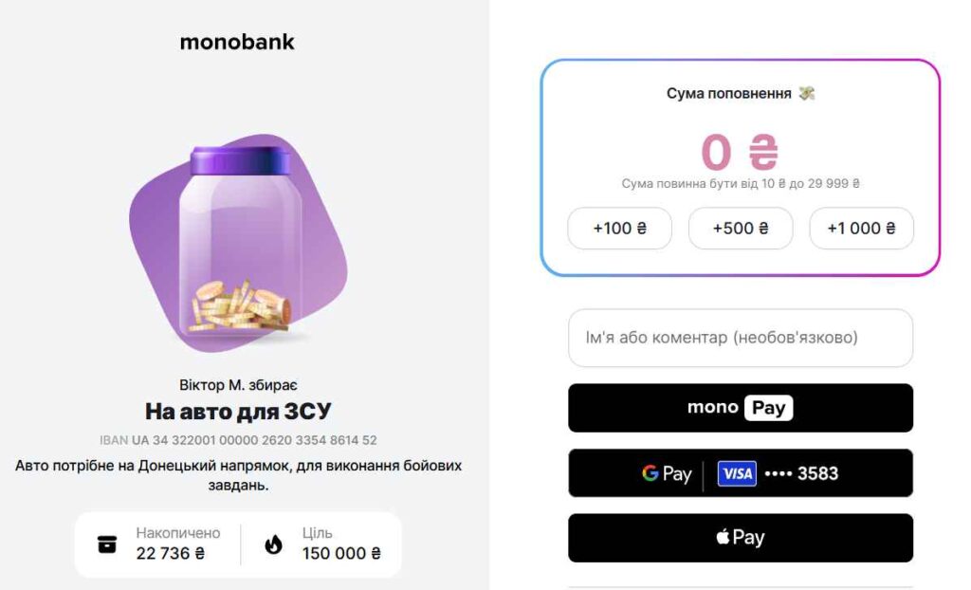Click the 0 ₴ amount field
The width and height of the screenshot is (971, 590).
[740, 152]
